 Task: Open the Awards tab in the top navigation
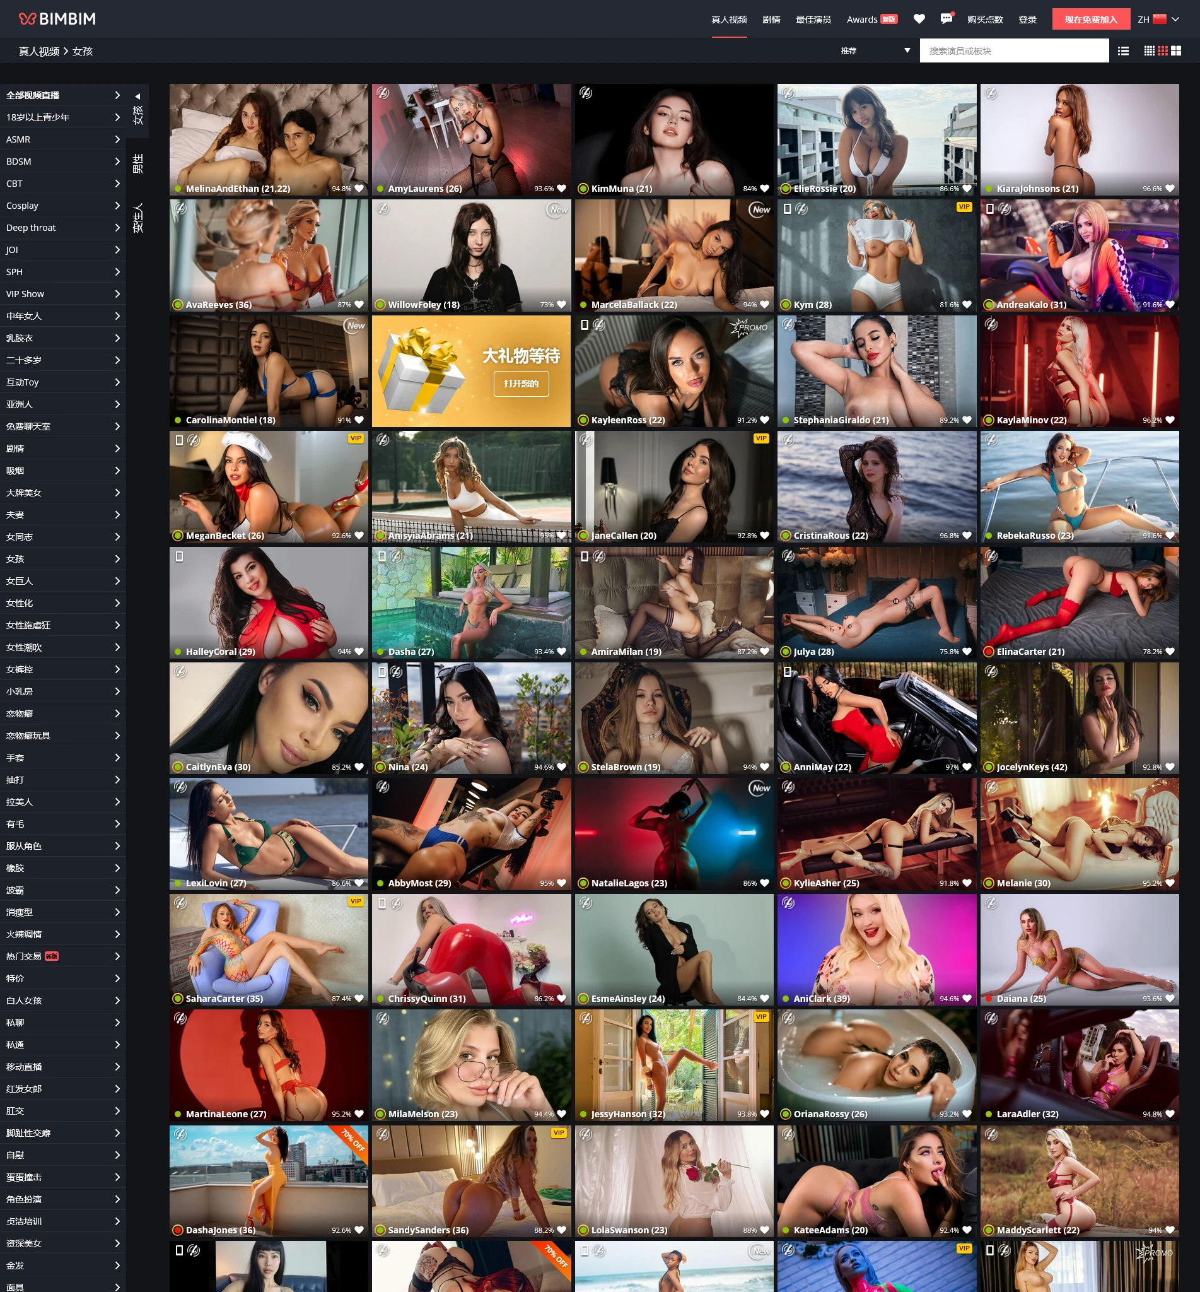(x=871, y=19)
